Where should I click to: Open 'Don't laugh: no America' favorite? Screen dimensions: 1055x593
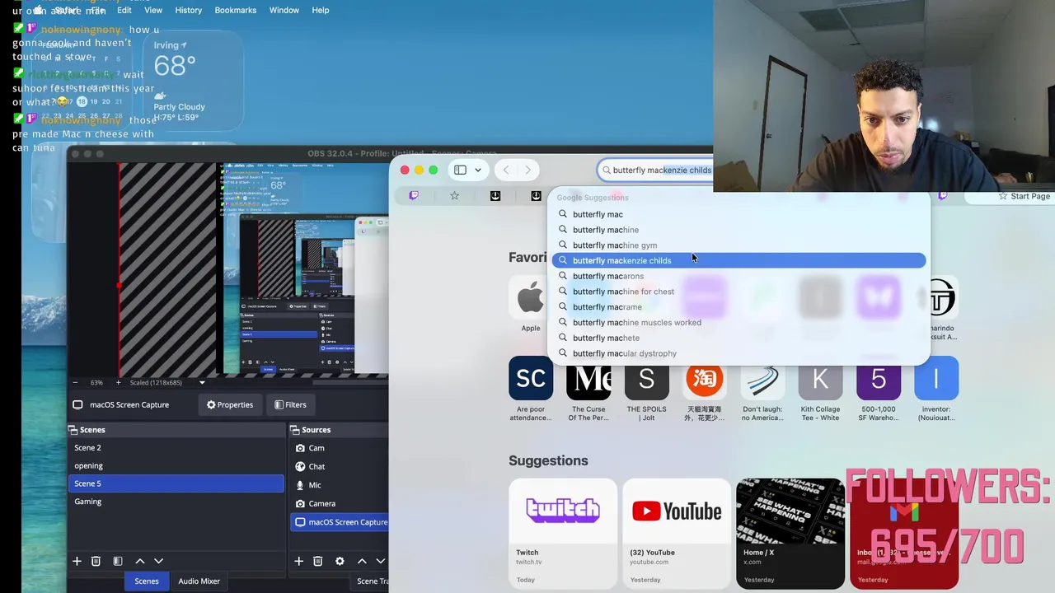(762, 378)
